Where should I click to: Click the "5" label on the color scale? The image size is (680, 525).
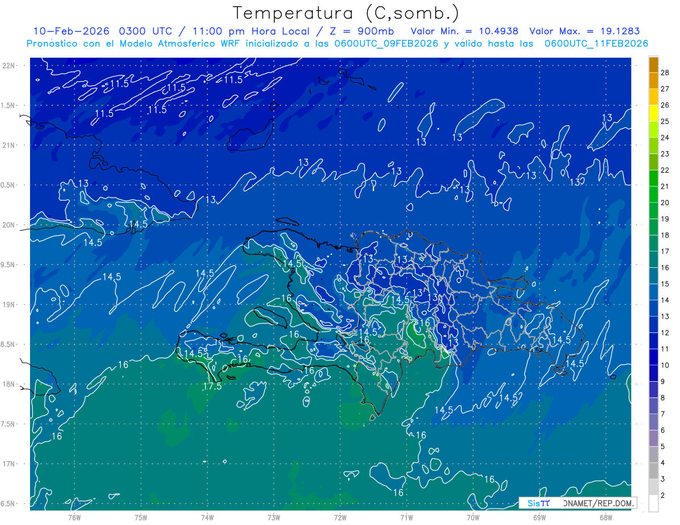663,446
